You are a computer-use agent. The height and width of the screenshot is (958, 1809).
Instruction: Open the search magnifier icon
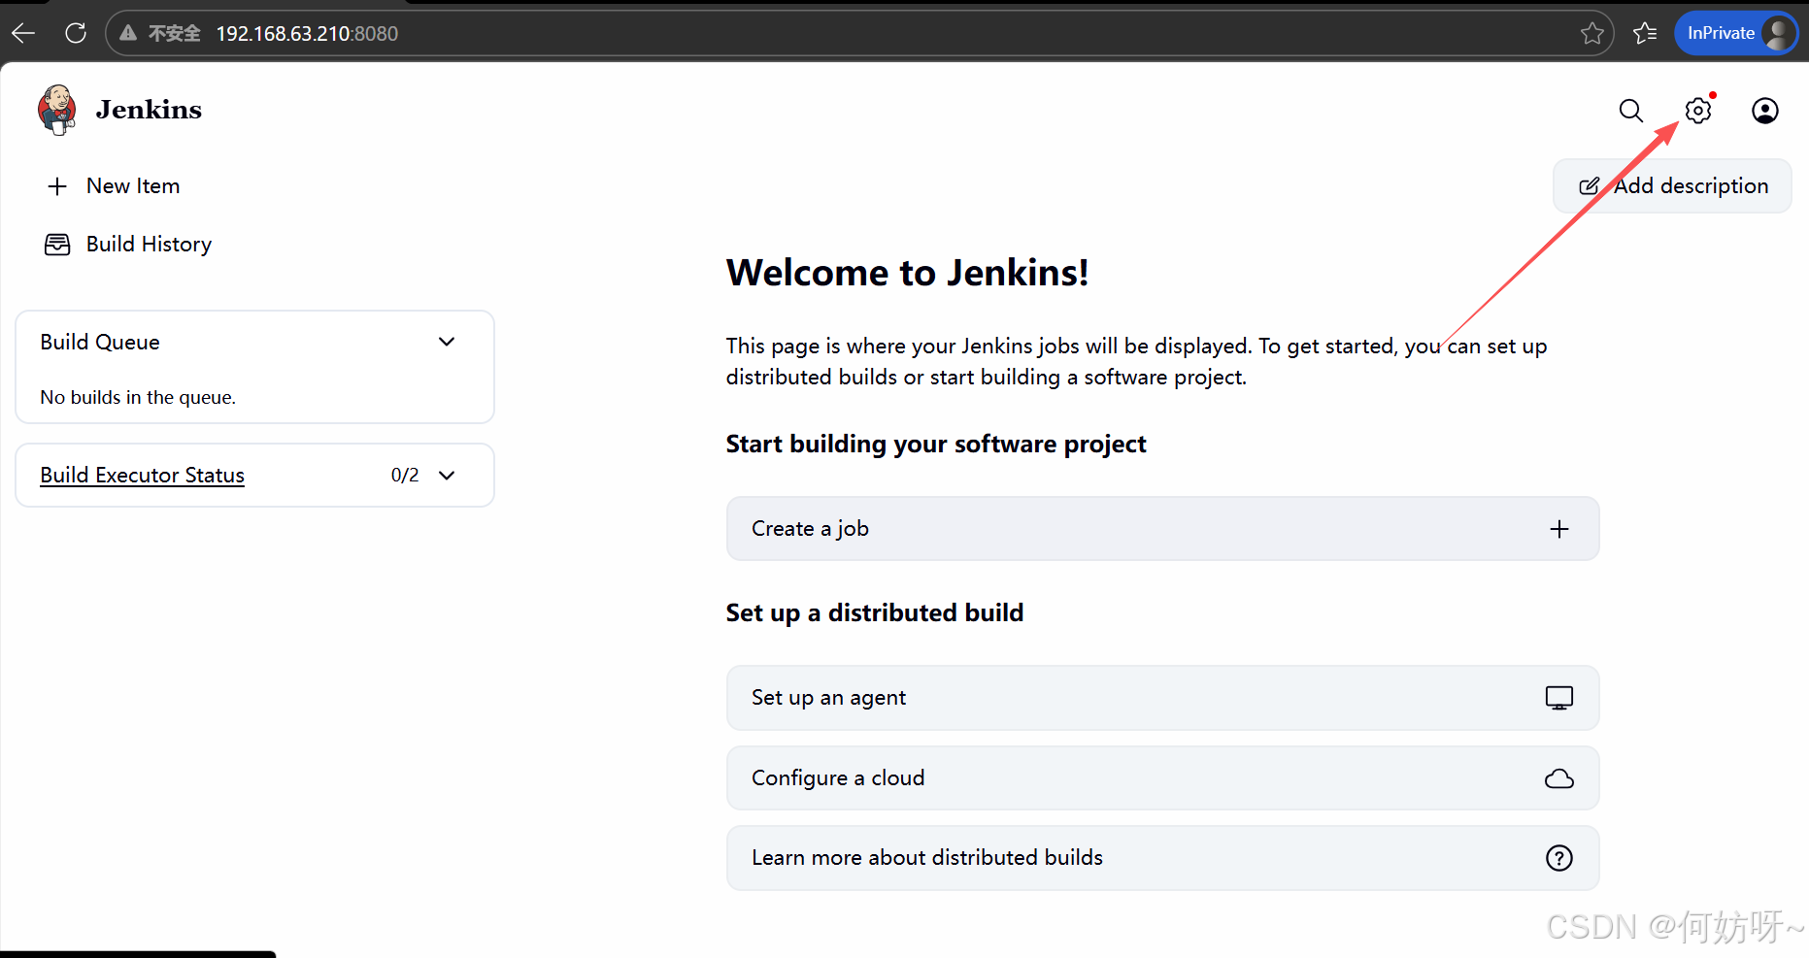[1631, 111]
